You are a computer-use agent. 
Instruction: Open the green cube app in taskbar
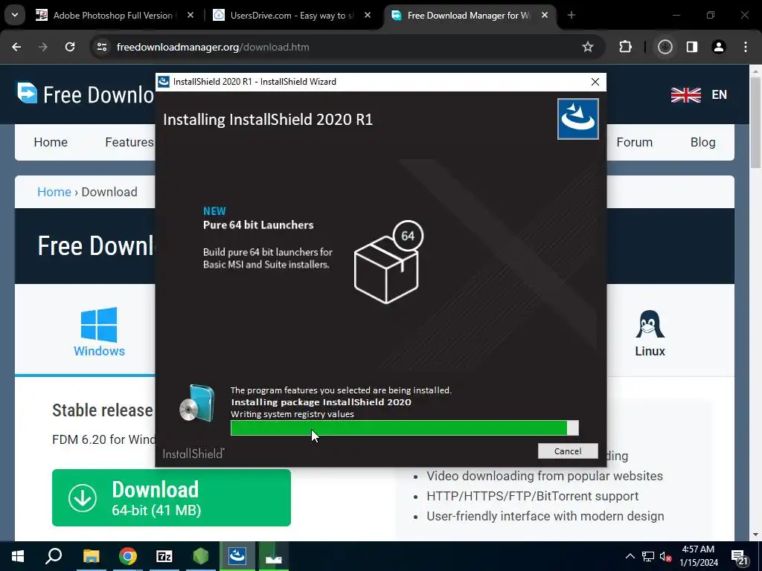[x=201, y=556]
